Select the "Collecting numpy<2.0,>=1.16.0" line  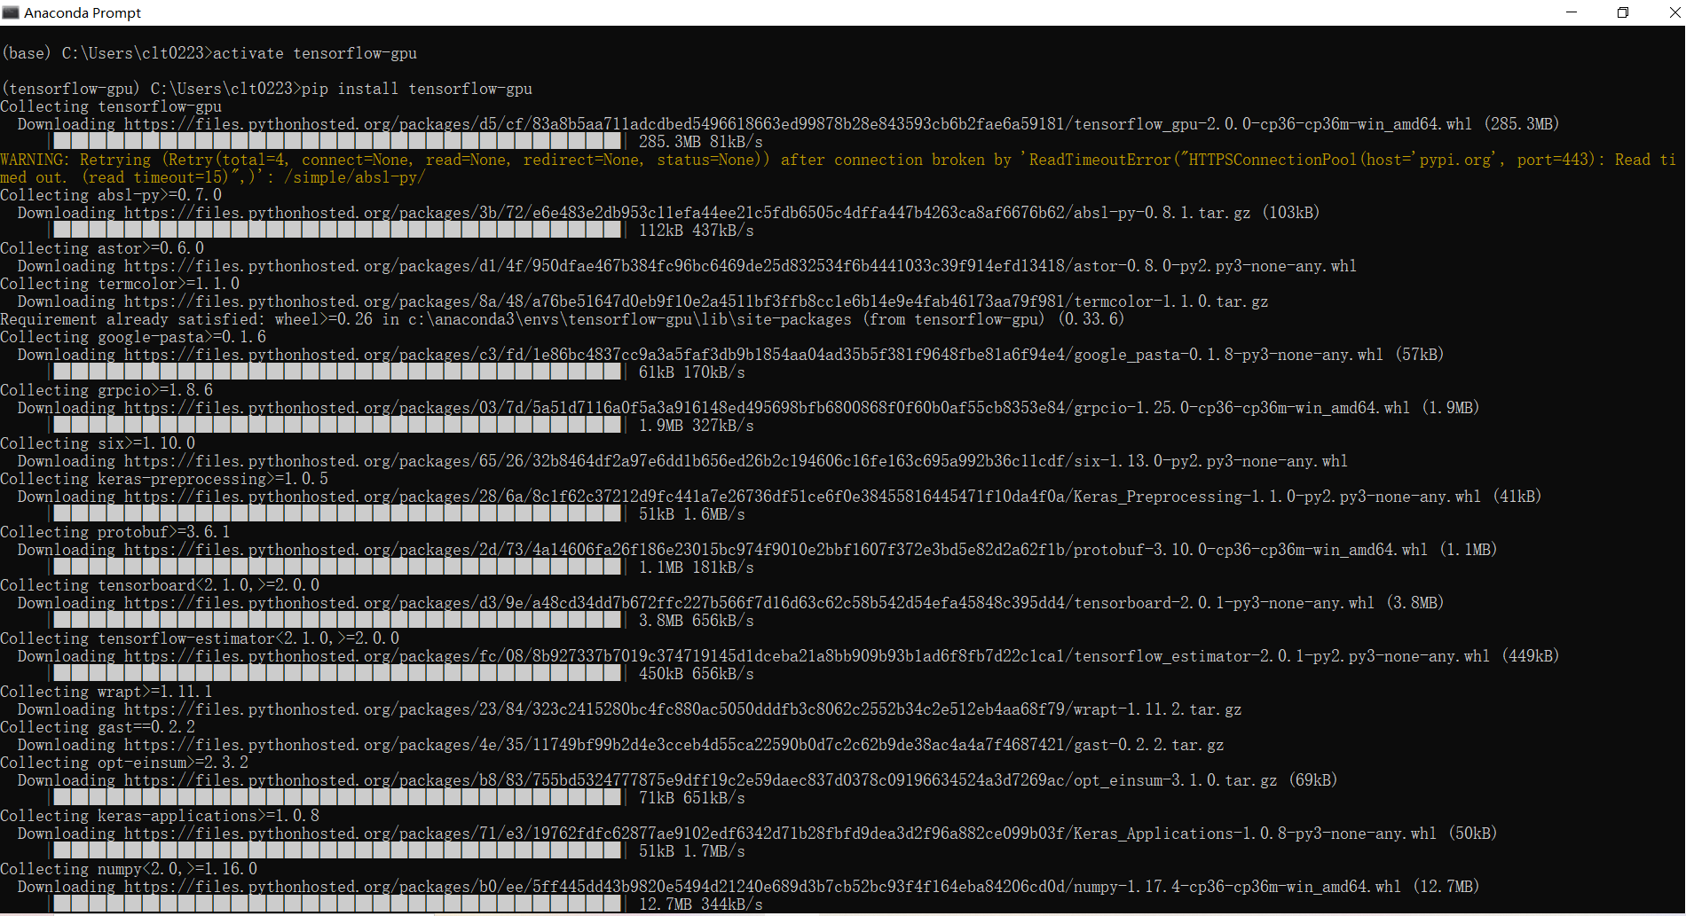(x=129, y=869)
